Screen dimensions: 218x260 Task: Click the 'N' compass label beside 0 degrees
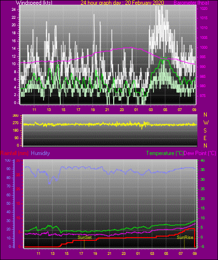click(x=205, y=146)
